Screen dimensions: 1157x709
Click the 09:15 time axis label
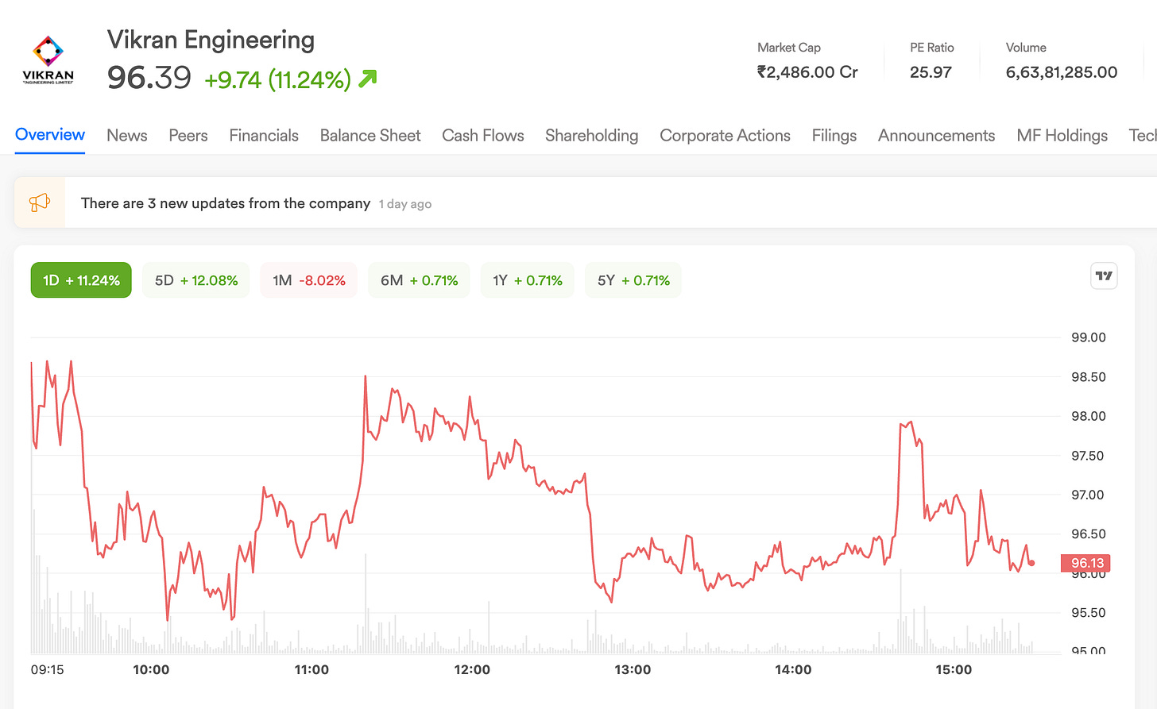pos(47,669)
